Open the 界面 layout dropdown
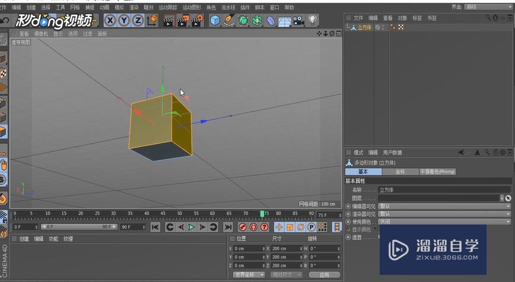 (488, 7)
